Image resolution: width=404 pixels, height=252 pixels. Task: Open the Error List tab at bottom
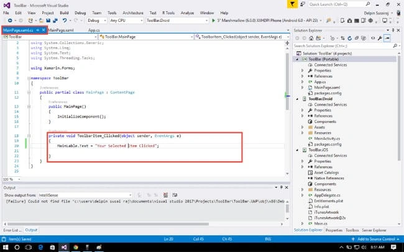pyautogui.click(x=12, y=230)
